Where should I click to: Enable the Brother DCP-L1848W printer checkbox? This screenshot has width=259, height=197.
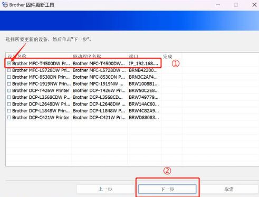(x=9, y=111)
